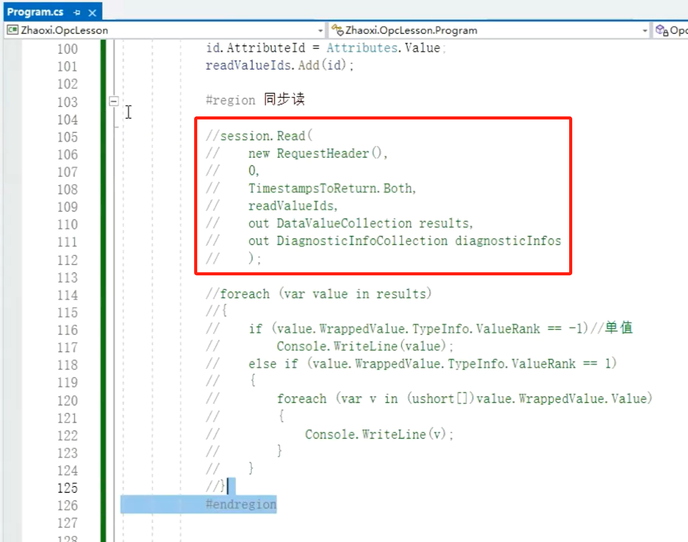
Task: Click on Attributes in the AttributeId assignment
Action: [x=362, y=48]
